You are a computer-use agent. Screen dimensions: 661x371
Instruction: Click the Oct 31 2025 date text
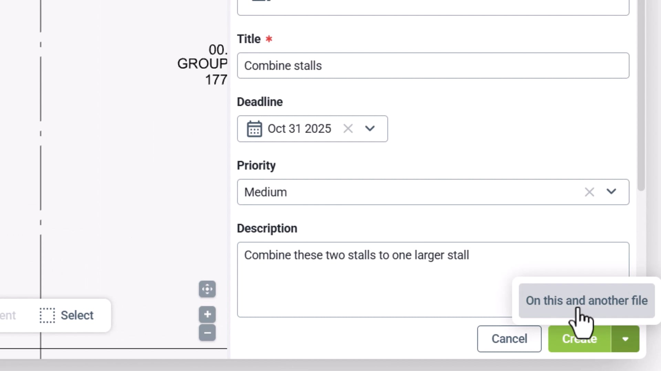click(299, 128)
